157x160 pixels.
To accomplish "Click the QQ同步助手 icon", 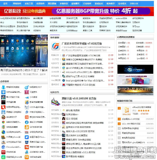I will [x=3, y=132].
